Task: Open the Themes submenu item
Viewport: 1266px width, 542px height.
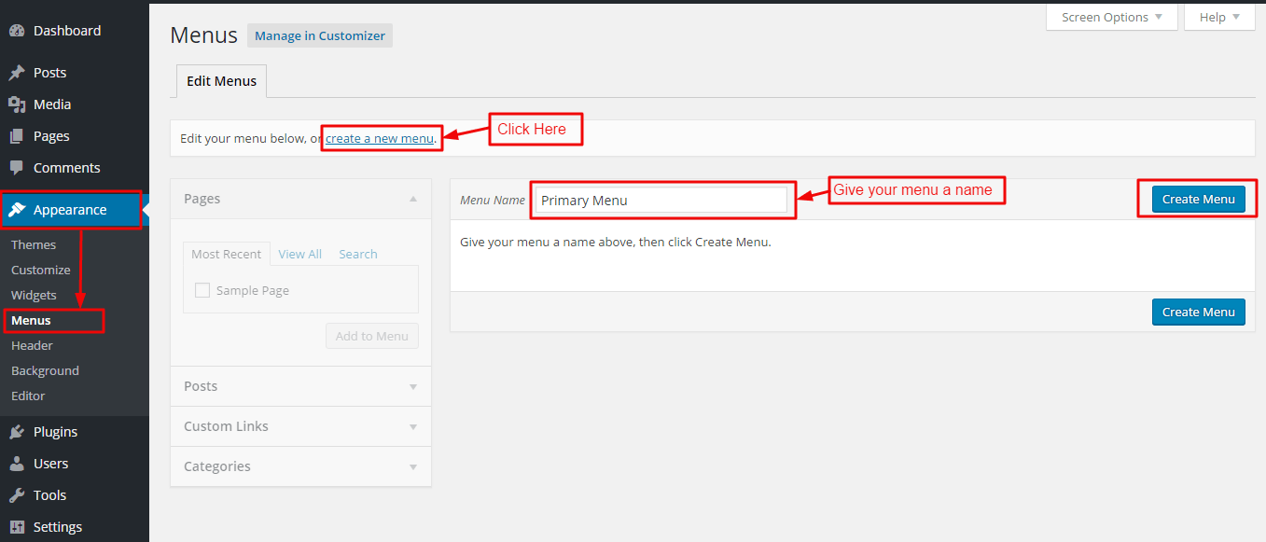Action: coord(34,244)
